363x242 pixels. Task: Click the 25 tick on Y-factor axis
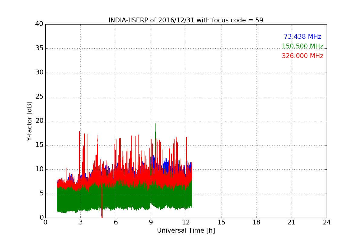[x=39, y=97]
